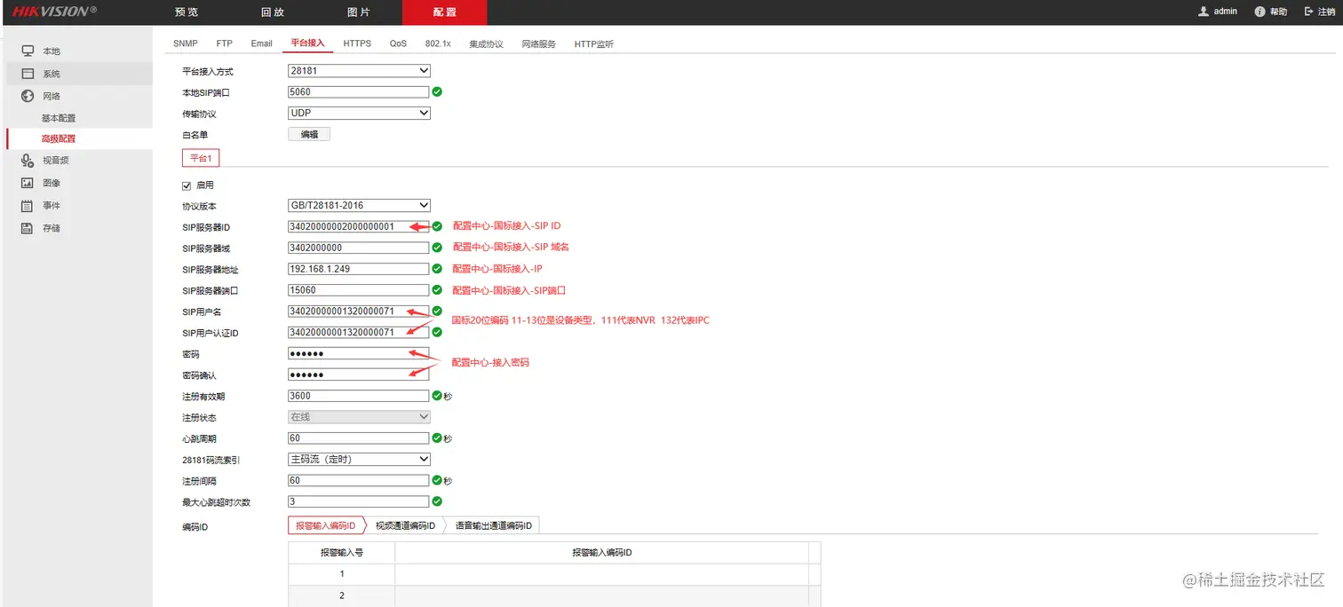Screen dimensions: 1343x607
Task: Switch to the 预览 top menu
Action: (187, 12)
